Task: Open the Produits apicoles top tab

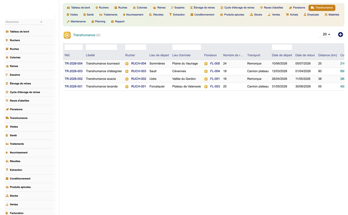Action: (232, 14)
